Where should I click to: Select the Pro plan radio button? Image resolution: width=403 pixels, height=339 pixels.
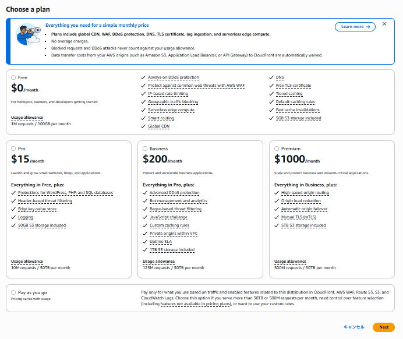tap(13, 149)
